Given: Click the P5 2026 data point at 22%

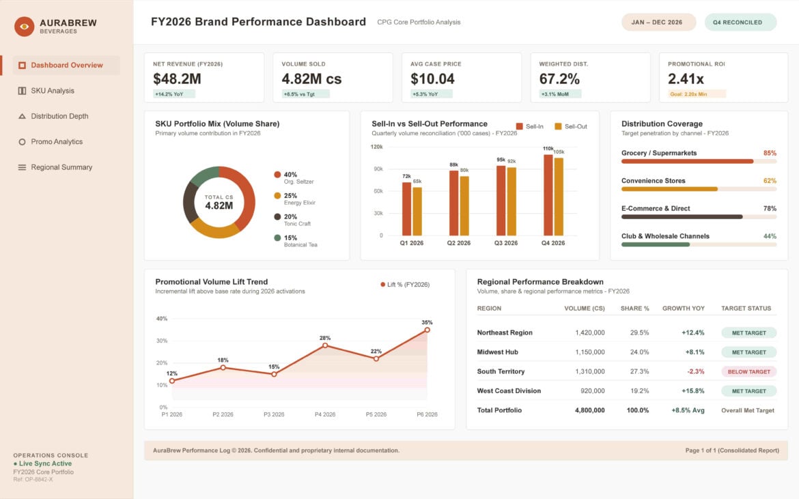Looking at the screenshot, I should point(376,359).
